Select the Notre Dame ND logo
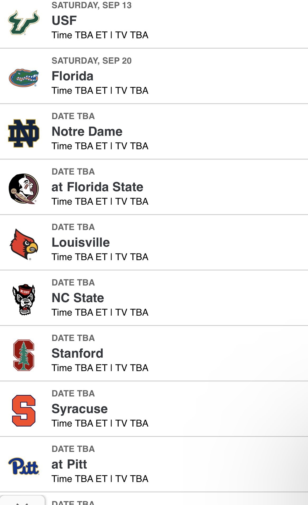 coord(24,133)
